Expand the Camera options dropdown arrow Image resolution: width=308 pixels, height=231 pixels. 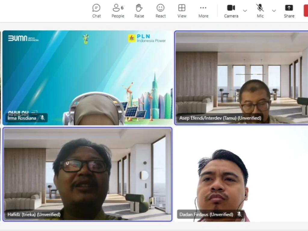click(245, 11)
